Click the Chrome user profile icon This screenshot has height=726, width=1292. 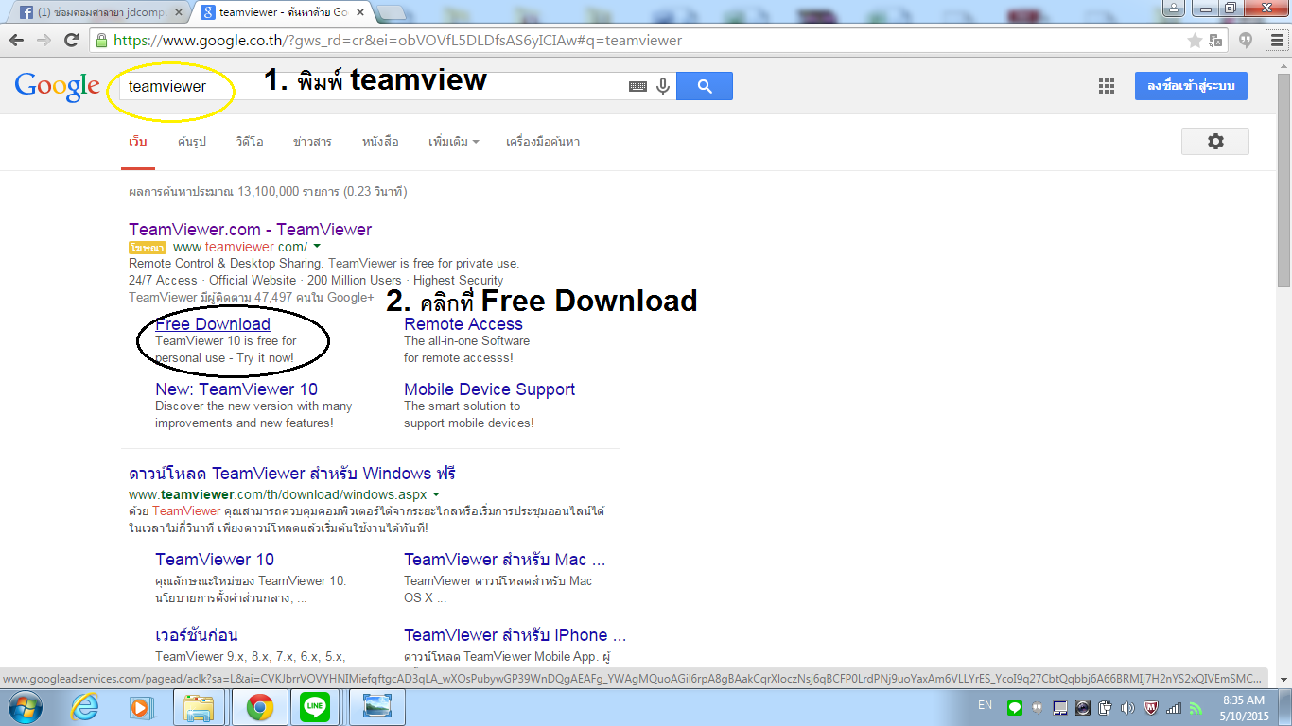click(1174, 9)
